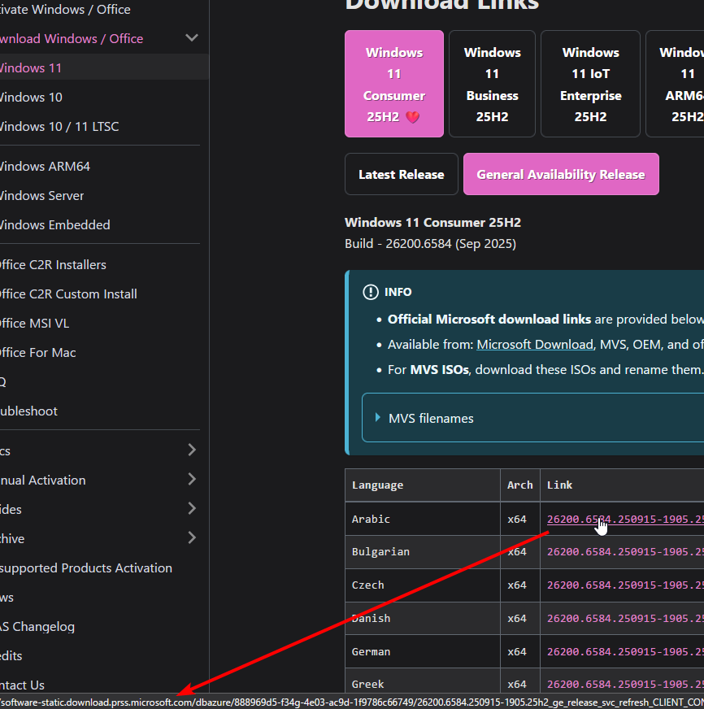This screenshot has width=704, height=709.
Task: Click Build - 26200.6584 (Sep 2025) text
Action: pos(430,244)
